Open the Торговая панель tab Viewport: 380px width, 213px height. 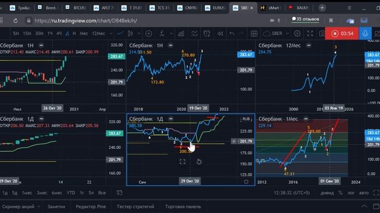(x=183, y=206)
